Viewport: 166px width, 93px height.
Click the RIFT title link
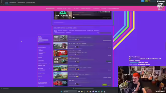coord(70,36)
